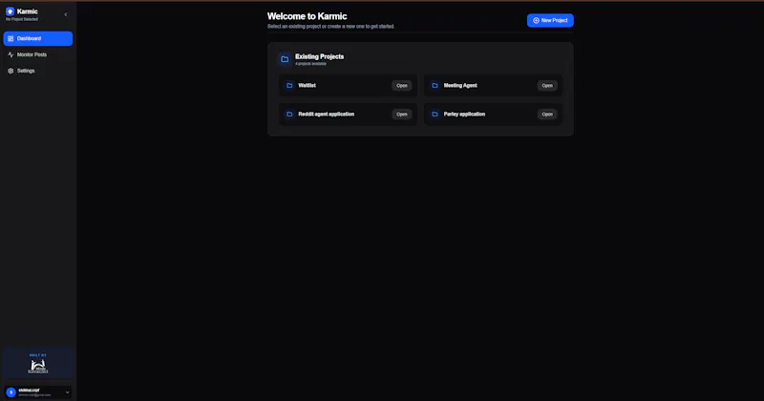
Task: Click the Existing Projects folder icon
Action: tap(285, 59)
